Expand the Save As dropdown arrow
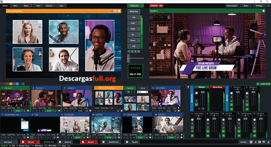Viewport: 271px width, 147px height. point(55,6)
